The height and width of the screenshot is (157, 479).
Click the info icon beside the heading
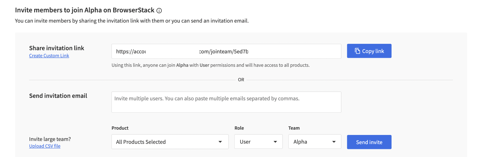coord(159,11)
